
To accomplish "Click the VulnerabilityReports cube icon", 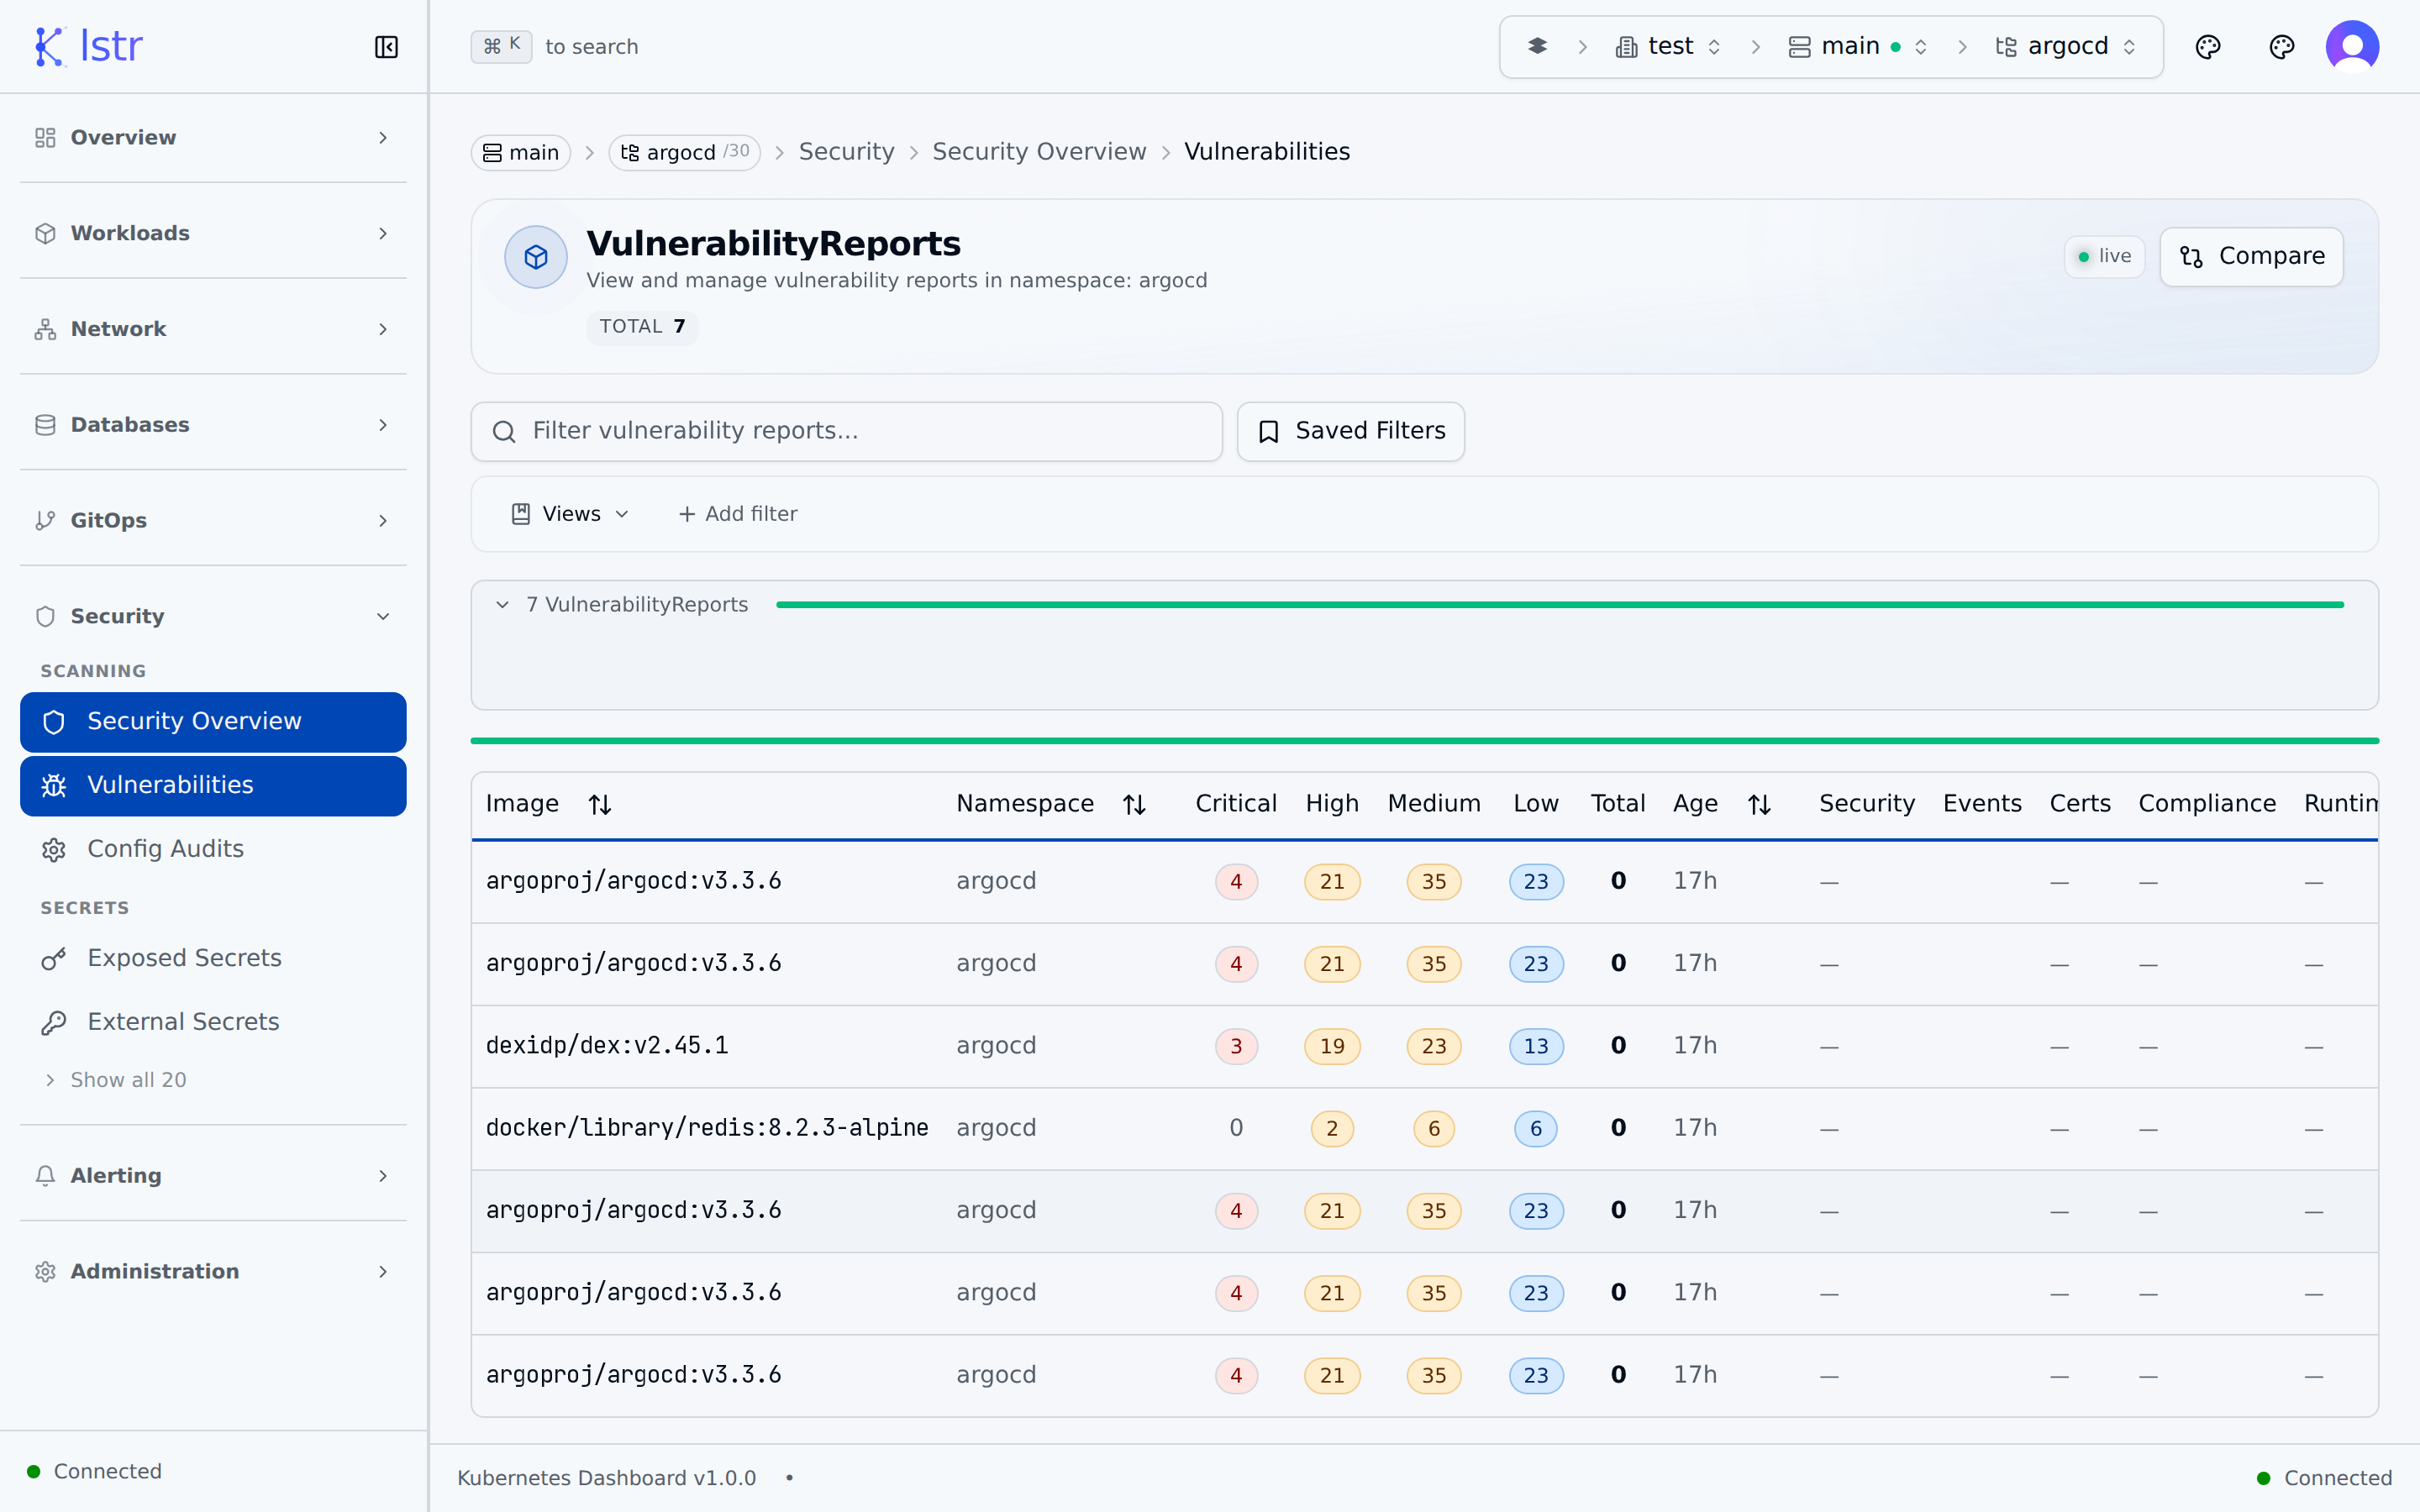I will click(536, 257).
